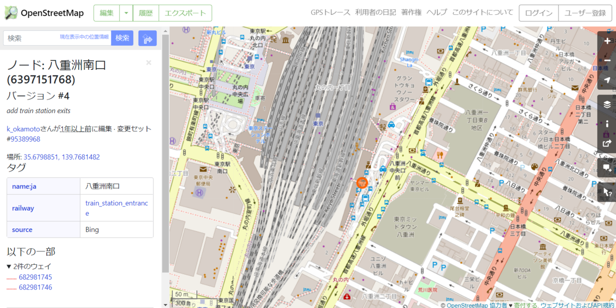Image resolution: width=616 pixels, height=308 pixels.
Task: Click the orange highlighted node marker
Action: [x=362, y=183]
